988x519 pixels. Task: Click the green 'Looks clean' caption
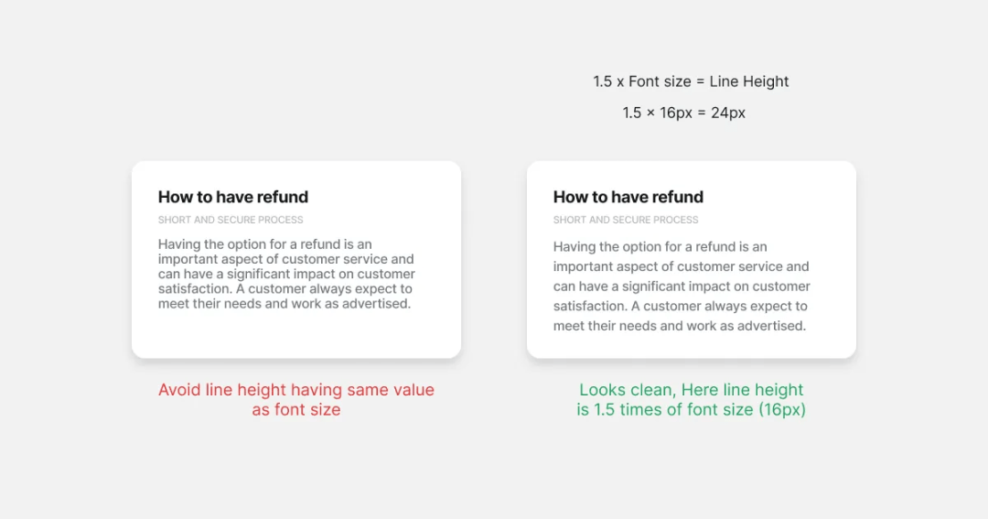692,399
